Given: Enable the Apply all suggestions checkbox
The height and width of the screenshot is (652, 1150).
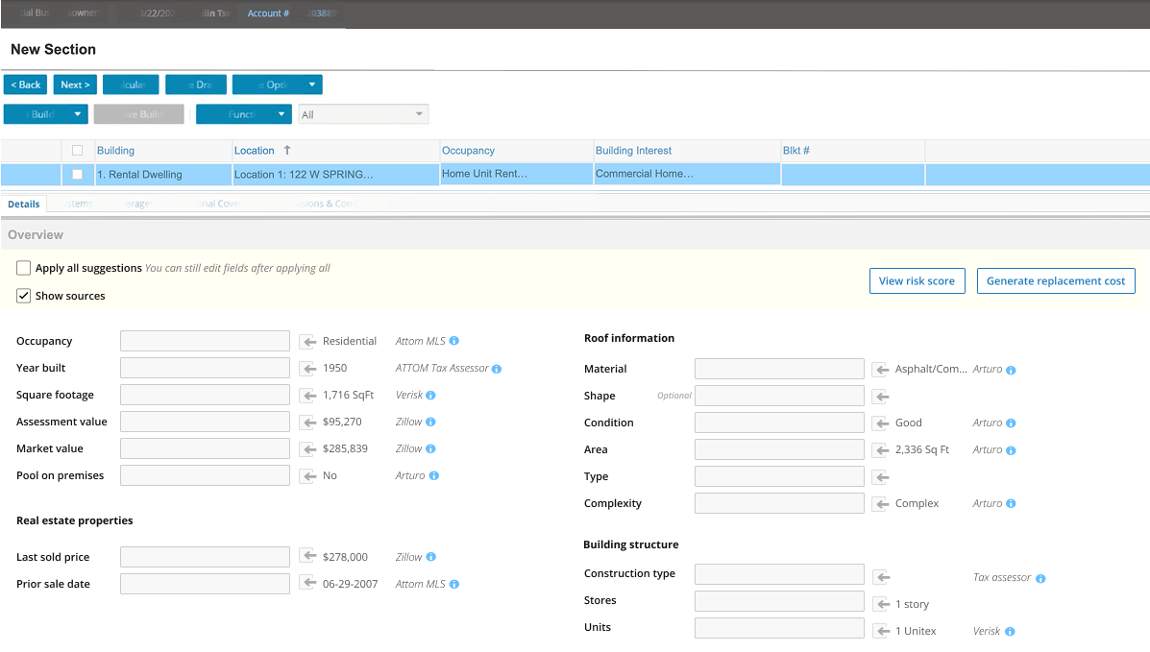Looking at the screenshot, I should pos(23,268).
